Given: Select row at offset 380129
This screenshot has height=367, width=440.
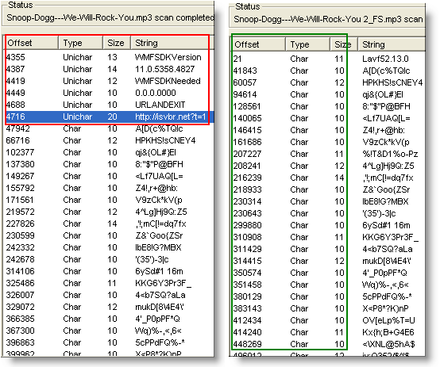Looking at the screenshot, I should [x=328, y=296].
